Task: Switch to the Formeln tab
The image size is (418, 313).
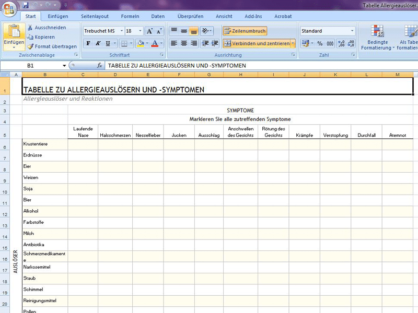Action: [x=130, y=16]
